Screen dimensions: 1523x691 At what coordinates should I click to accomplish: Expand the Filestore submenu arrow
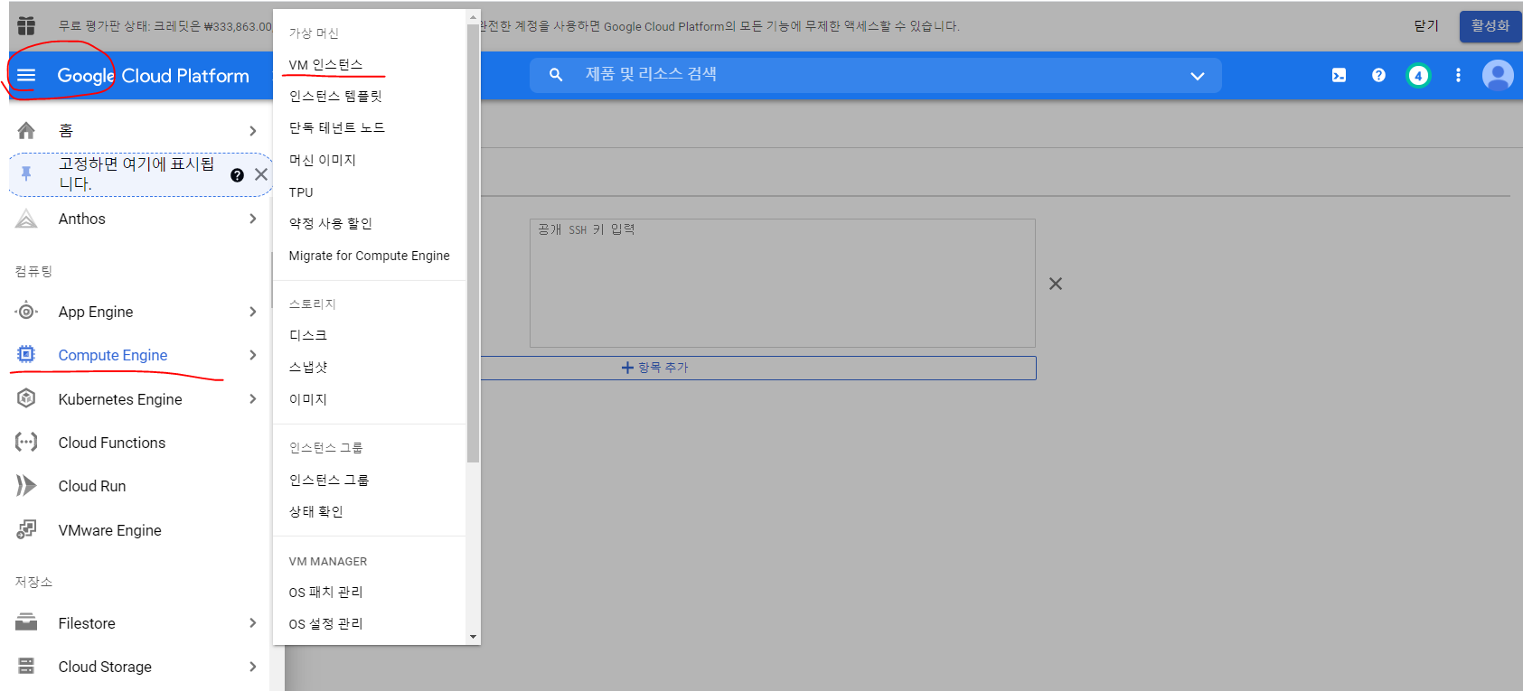(253, 622)
